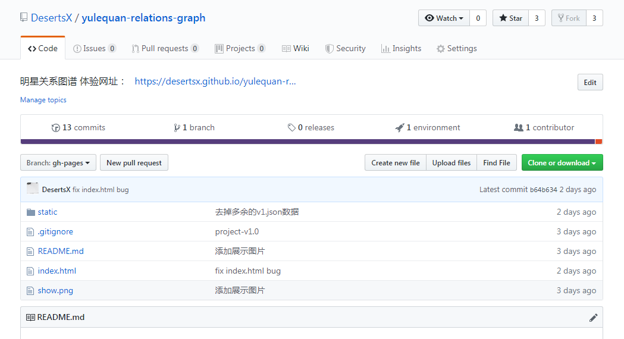Click the pencil icon to edit README.md
This screenshot has width=624, height=339.
(593, 317)
